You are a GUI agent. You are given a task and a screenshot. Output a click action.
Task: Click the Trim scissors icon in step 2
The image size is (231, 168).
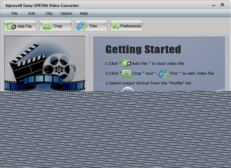tap(163, 73)
